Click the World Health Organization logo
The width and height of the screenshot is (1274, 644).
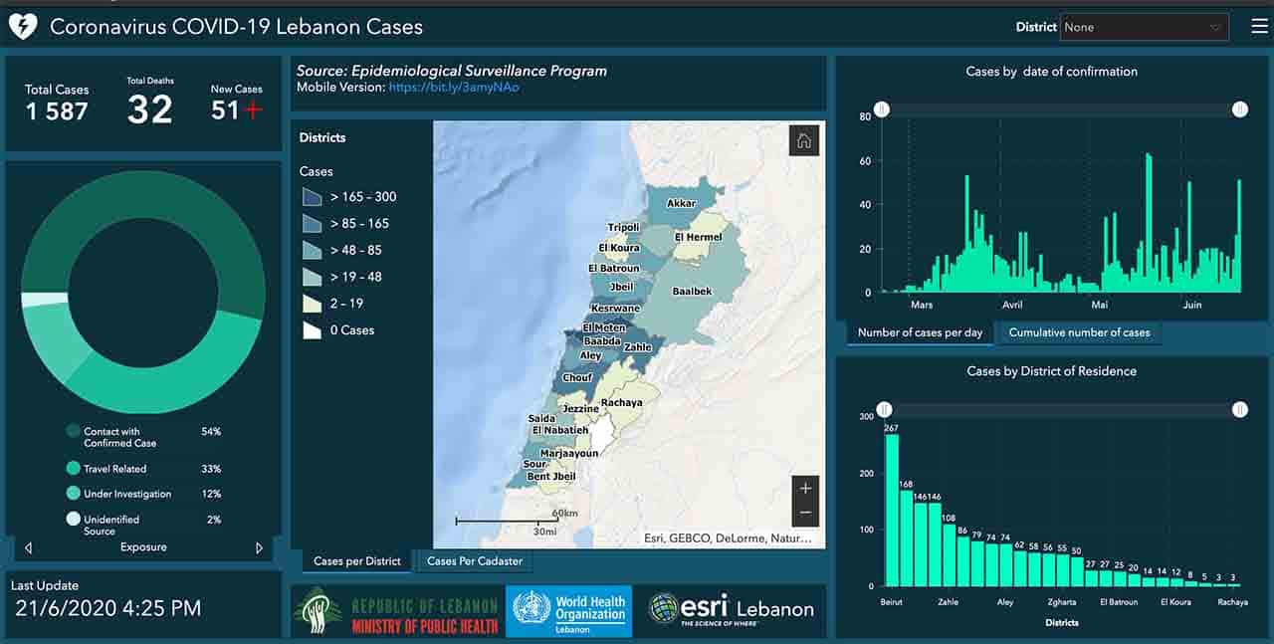click(x=568, y=609)
